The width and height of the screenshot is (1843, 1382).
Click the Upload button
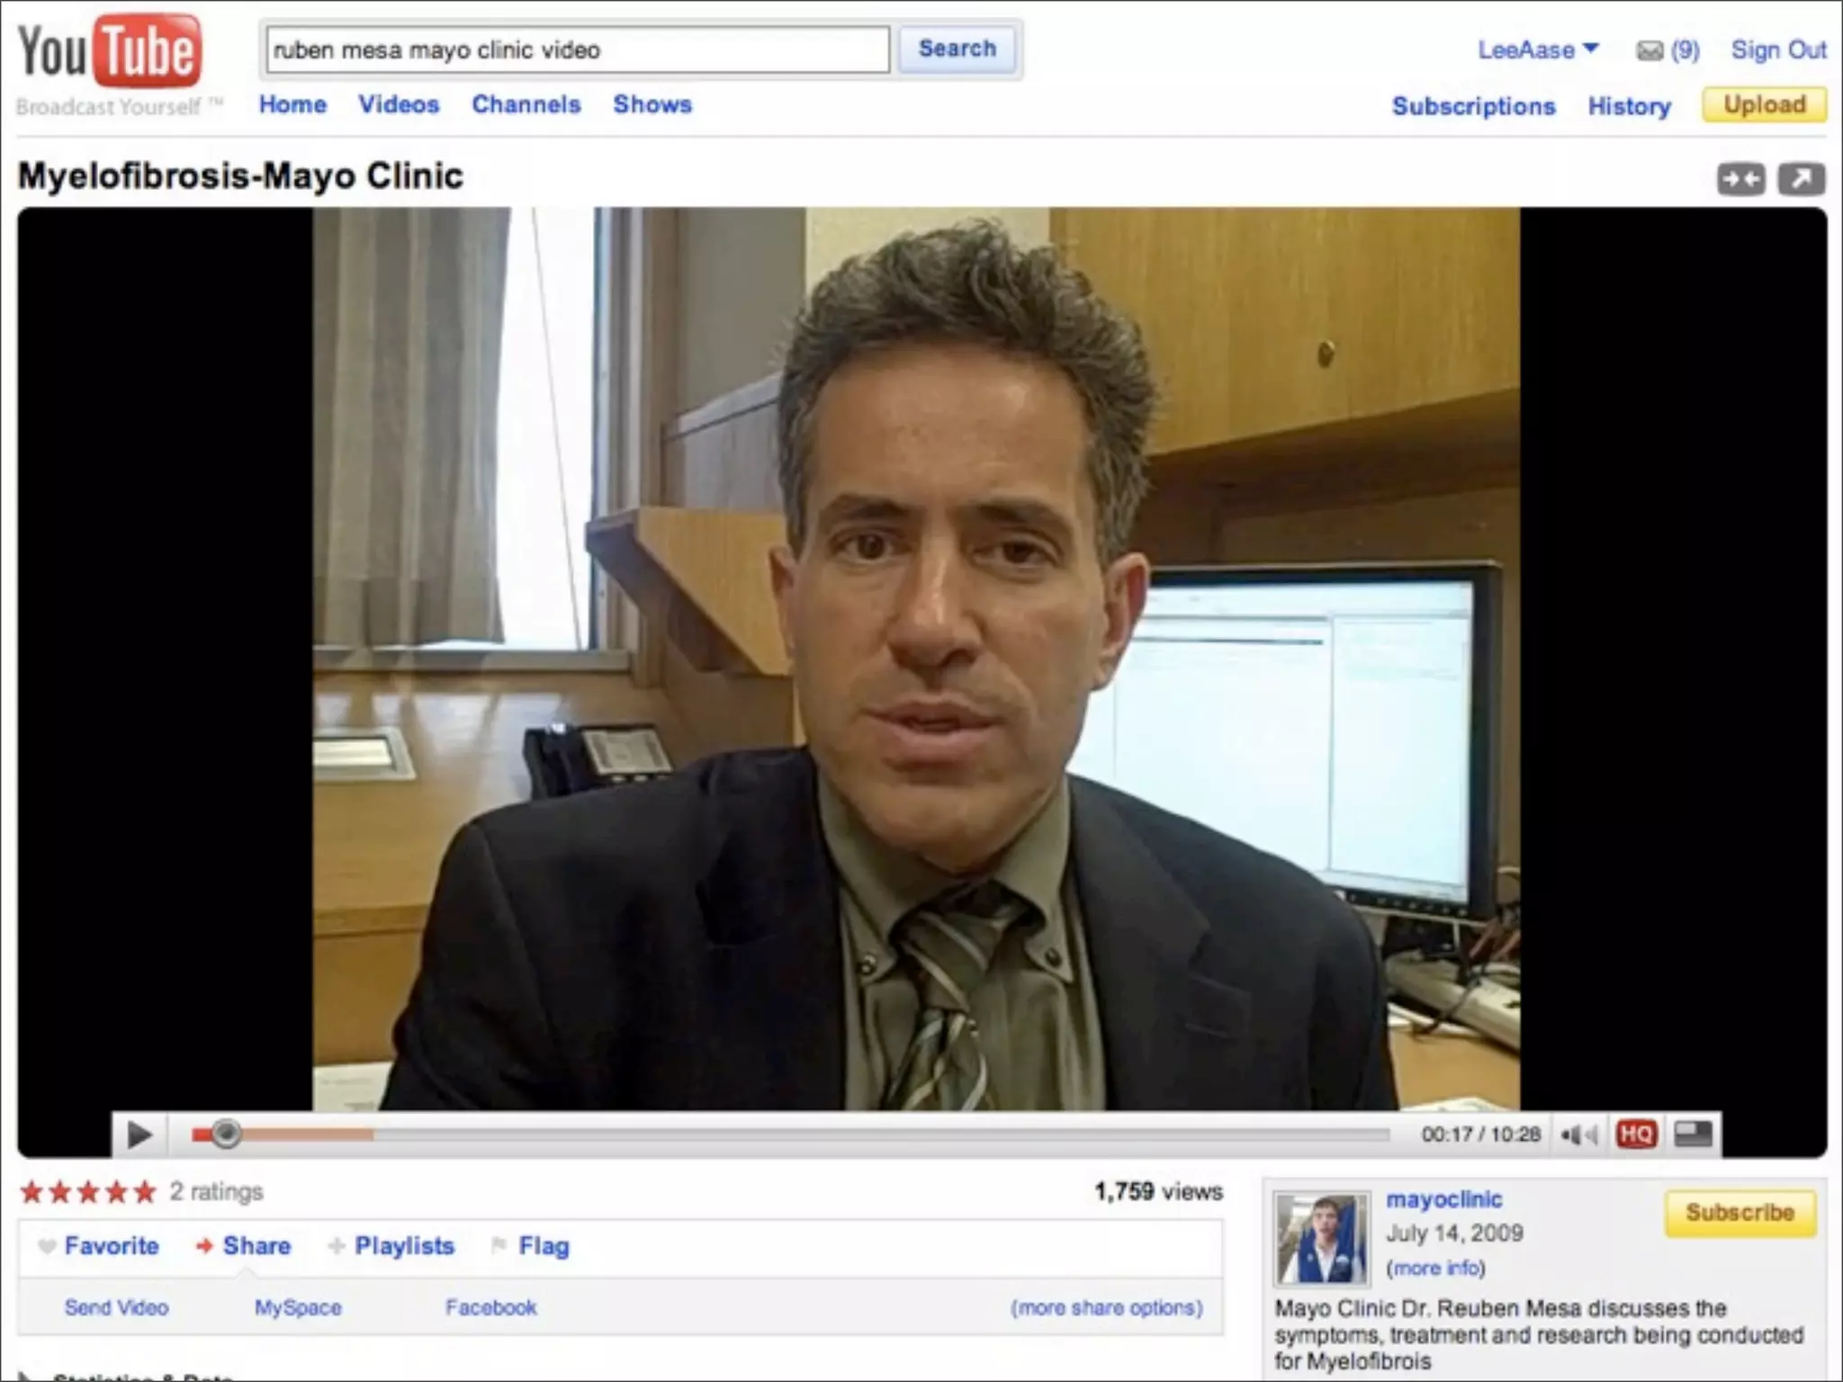click(x=1764, y=104)
